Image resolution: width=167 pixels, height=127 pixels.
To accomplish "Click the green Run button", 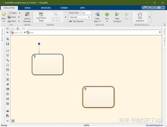I will point(107,14).
